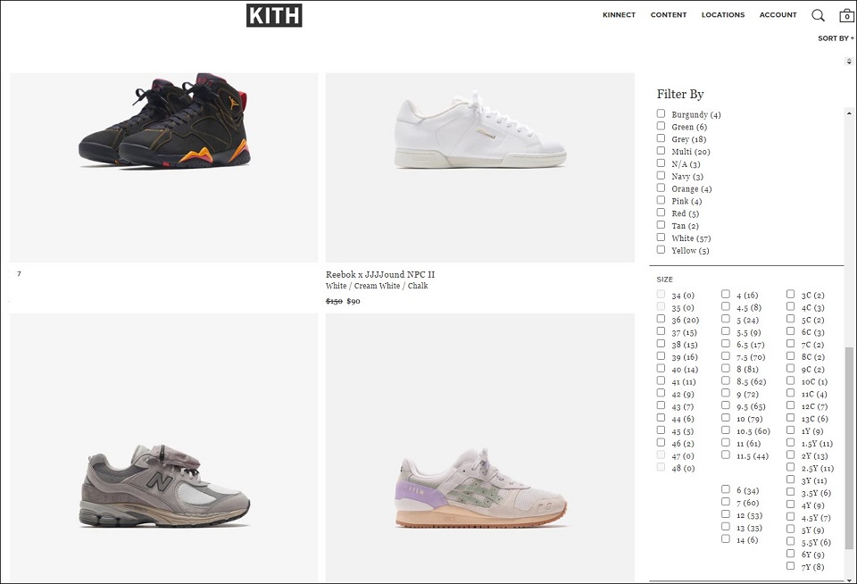The height and width of the screenshot is (584, 857).
Task: View the Asics Gel-Lyte III pastel sneaker
Action: coord(480,447)
